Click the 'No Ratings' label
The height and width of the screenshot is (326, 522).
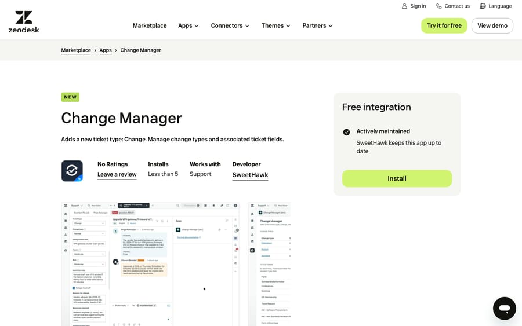pos(113,164)
